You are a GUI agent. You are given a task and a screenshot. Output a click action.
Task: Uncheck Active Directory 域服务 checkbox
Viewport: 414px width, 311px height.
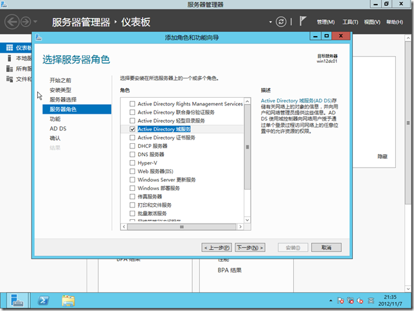pos(132,129)
